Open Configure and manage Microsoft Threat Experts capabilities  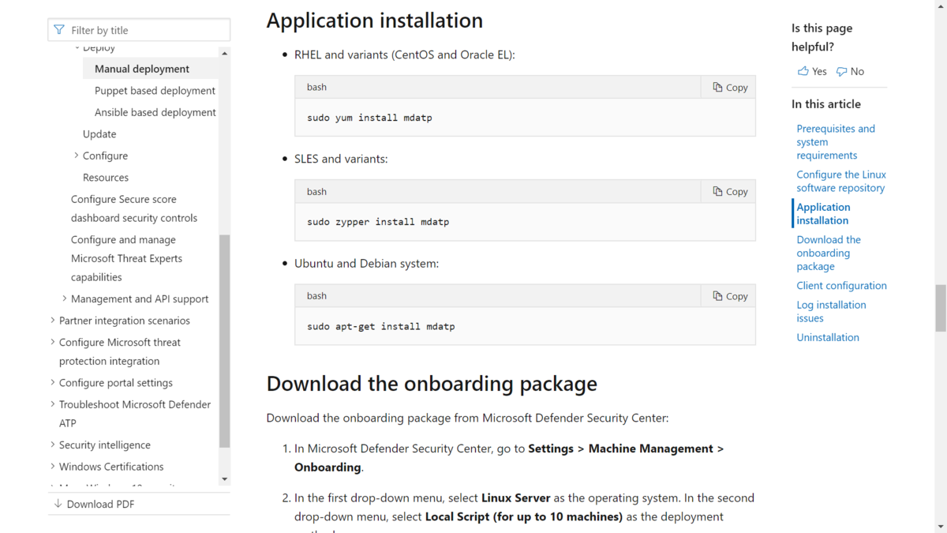click(x=126, y=258)
